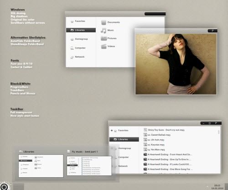The height and width of the screenshot is (190, 228).
Task: Expand Favorites with the plus sign
Action: click(x=112, y=131)
